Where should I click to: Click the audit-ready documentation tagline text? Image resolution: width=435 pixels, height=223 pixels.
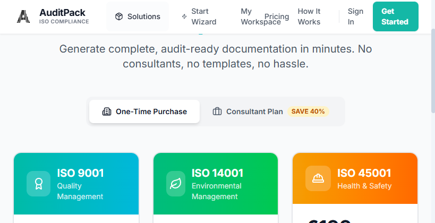point(216,57)
